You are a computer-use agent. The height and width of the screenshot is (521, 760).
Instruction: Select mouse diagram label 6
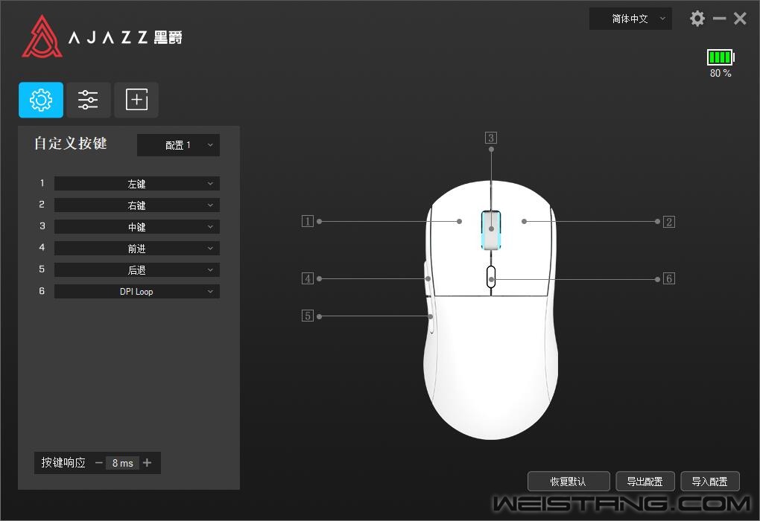coord(669,278)
